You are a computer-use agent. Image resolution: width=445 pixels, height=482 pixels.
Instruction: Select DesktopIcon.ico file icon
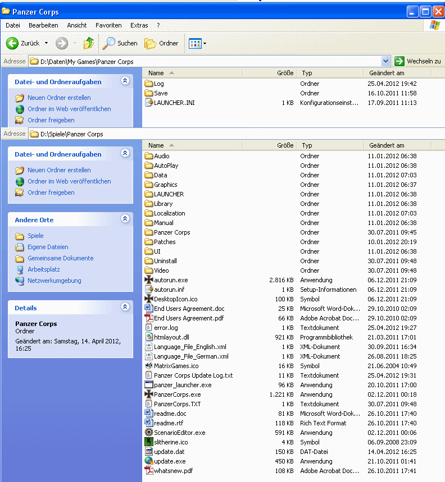149,299
